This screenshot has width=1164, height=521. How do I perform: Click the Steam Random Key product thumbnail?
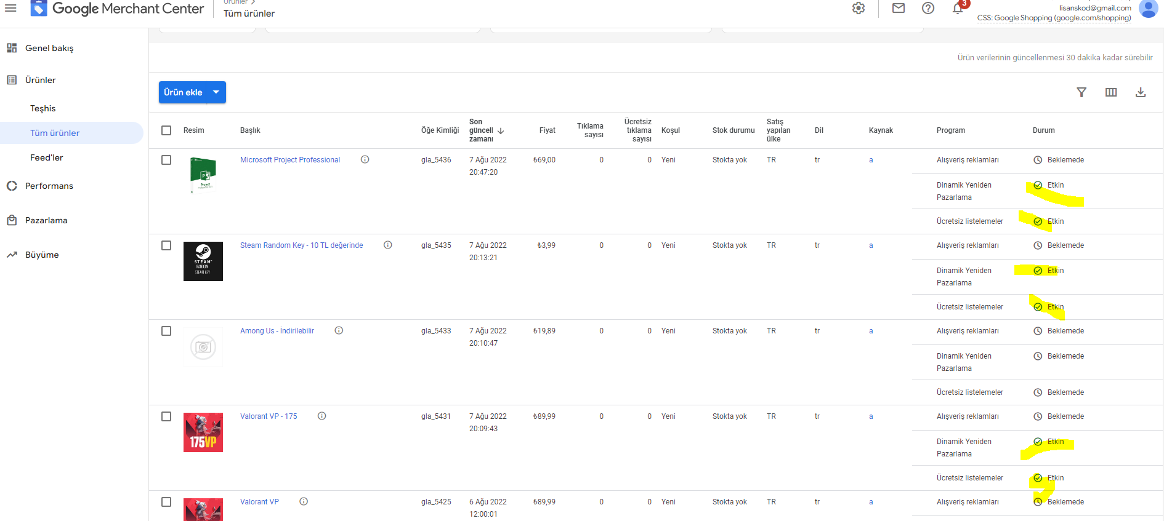coord(203,261)
